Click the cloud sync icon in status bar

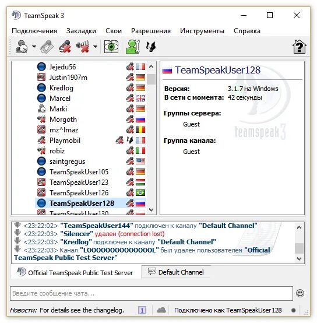click(161, 310)
